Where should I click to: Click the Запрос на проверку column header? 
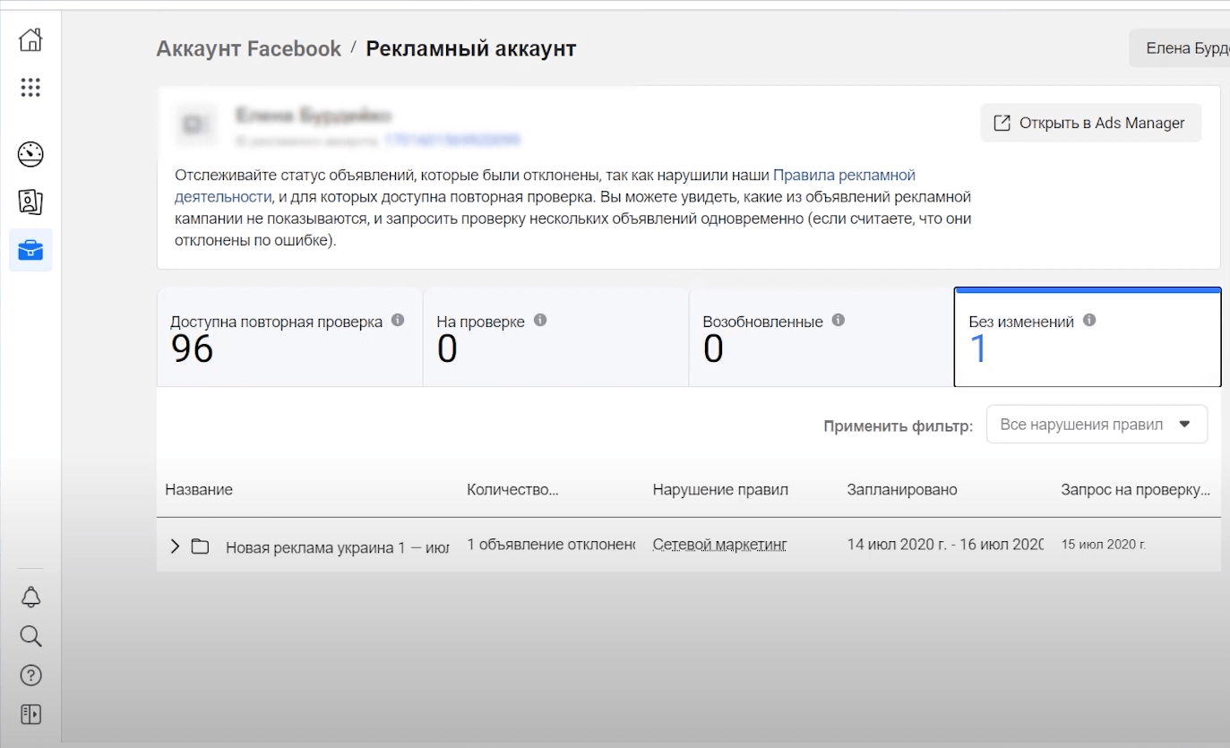tap(1135, 489)
